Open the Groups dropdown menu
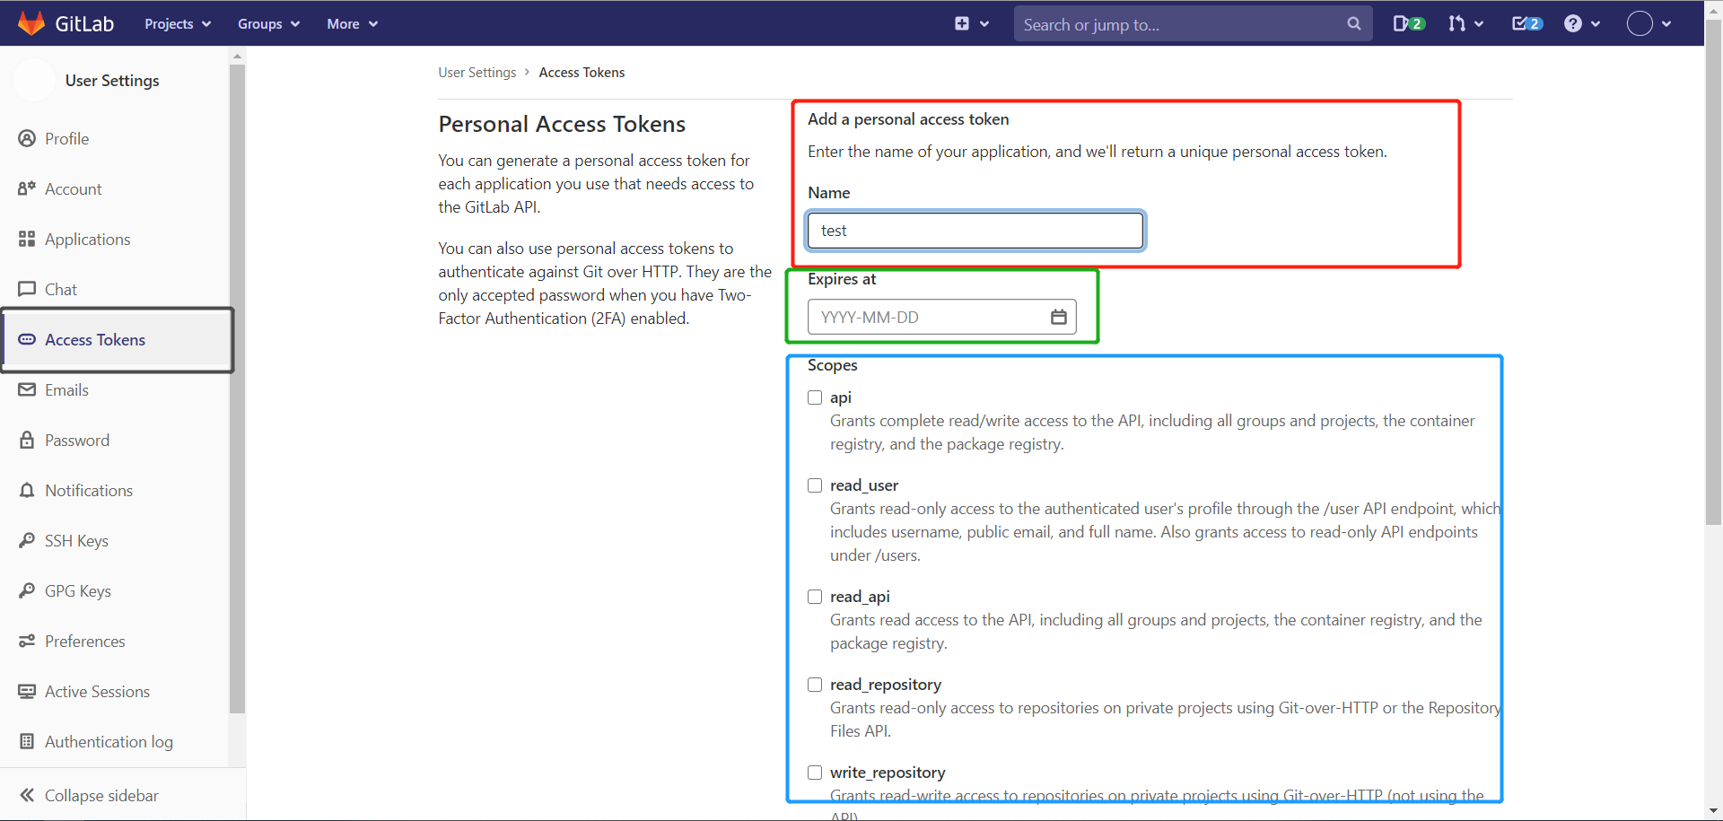Image resolution: width=1723 pixels, height=821 pixels. 268,24
